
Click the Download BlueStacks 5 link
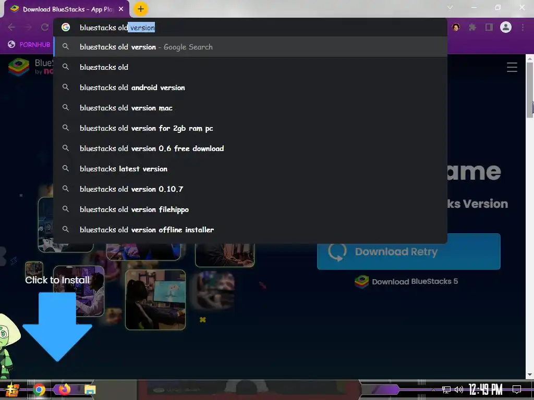click(406, 282)
